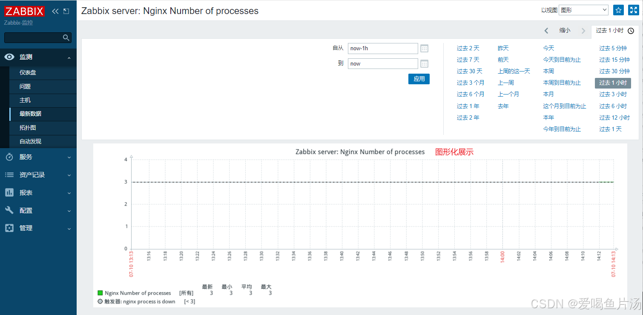Click the 自从 now-1h input field

[383, 49]
